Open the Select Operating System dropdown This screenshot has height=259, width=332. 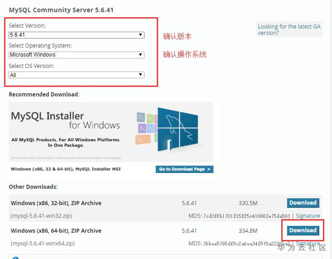tap(77, 55)
